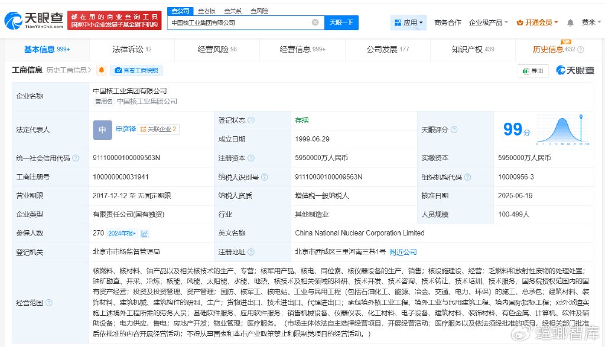Switch to the 查关系 search tab
Viewport: 605px width, 347px height.
coord(233,11)
